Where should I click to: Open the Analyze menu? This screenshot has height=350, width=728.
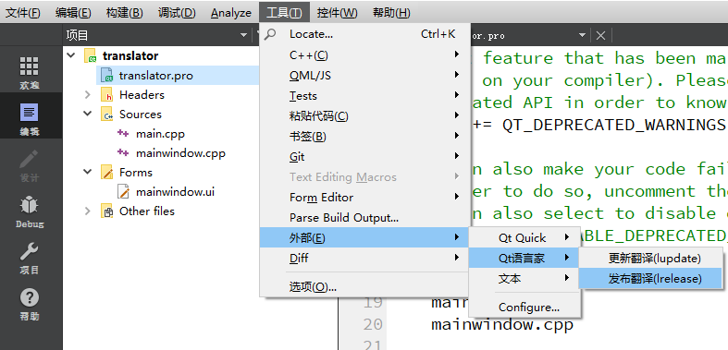click(230, 13)
